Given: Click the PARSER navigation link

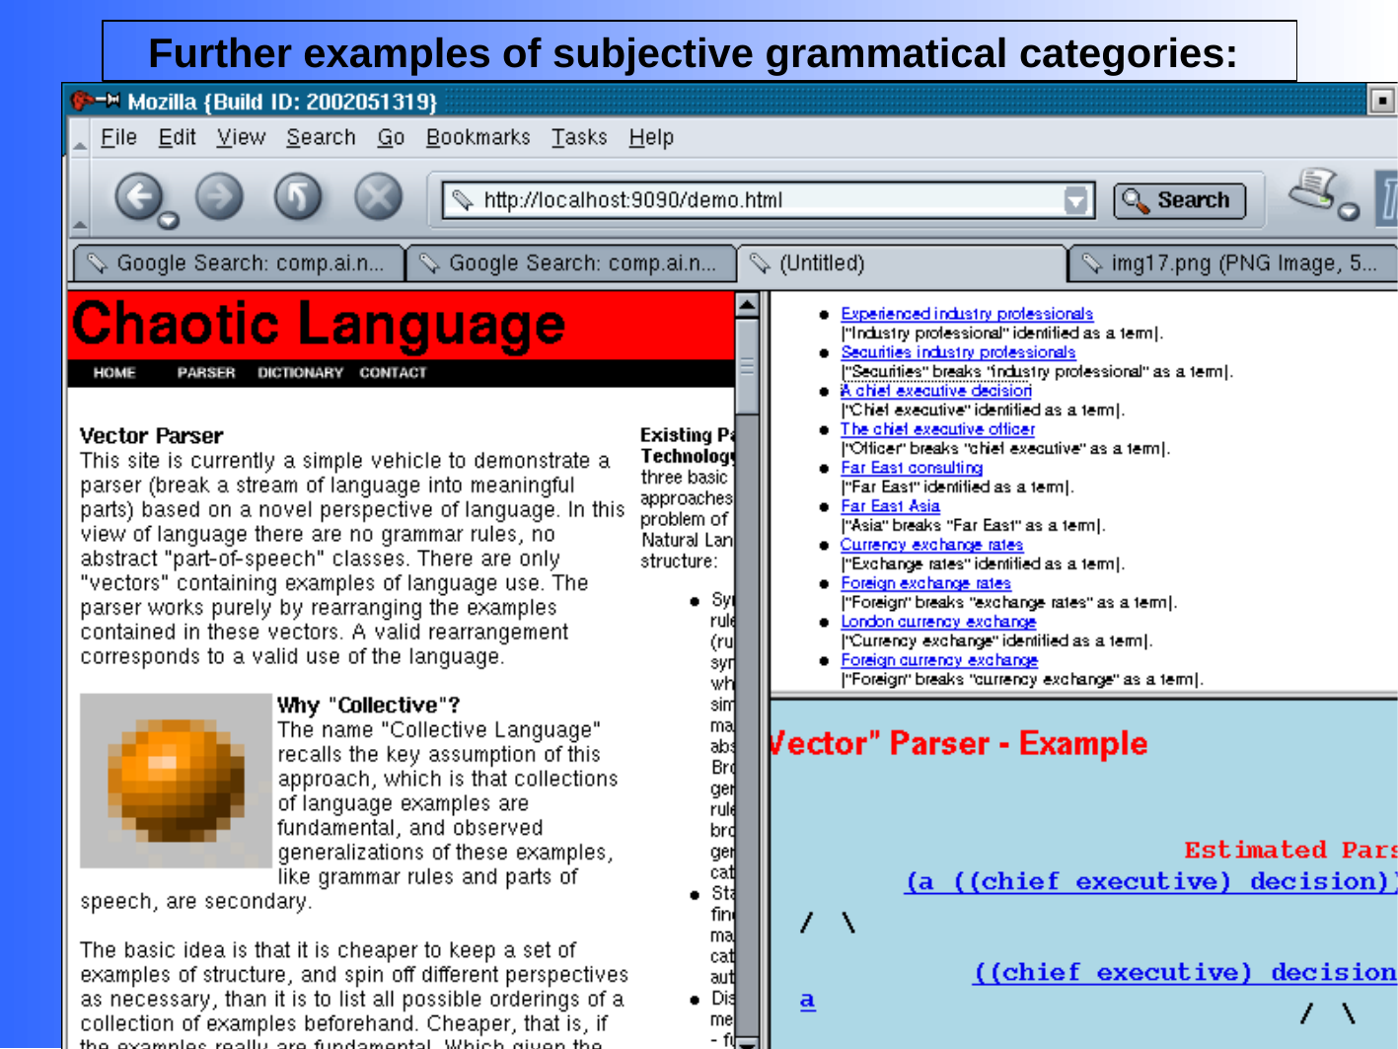Looking at the screenshot, I should [x=205, y=373].
